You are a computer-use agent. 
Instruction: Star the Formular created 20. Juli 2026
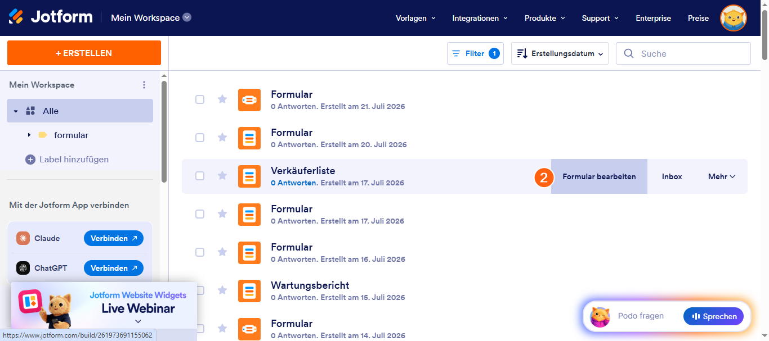click(x=222, y=138)
